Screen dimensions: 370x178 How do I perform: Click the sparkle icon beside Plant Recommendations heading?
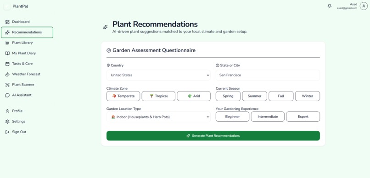click(106, 27)
